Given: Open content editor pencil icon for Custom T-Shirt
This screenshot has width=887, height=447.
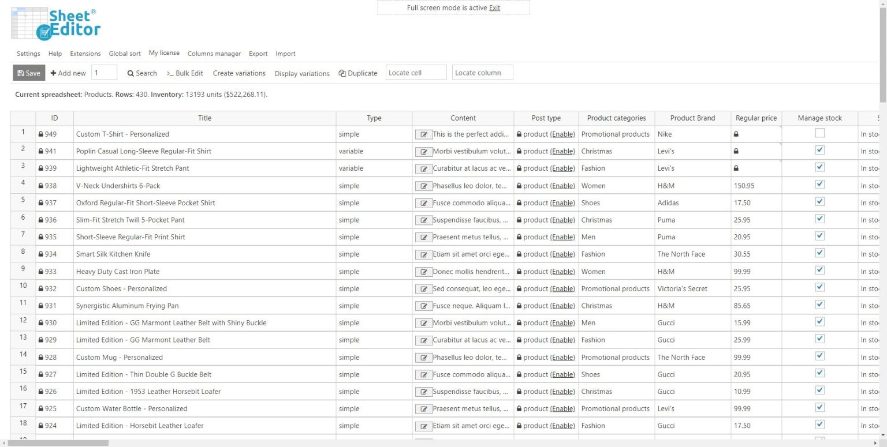Looking at the screenshot, I should (424, 134).
